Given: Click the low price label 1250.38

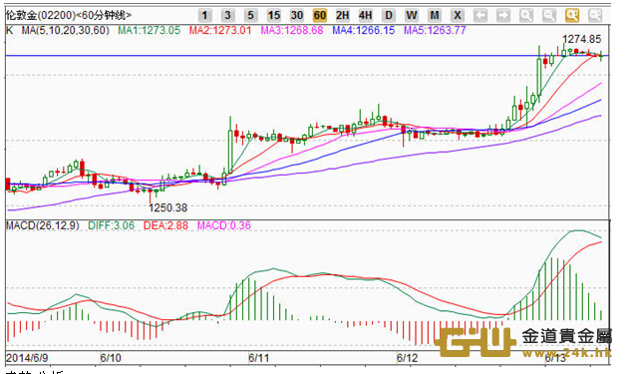Looking at the screenshot, I should [x=167, y=207].
